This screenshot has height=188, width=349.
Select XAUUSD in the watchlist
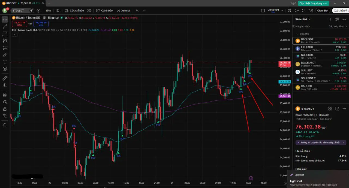(x=321, y=87)
